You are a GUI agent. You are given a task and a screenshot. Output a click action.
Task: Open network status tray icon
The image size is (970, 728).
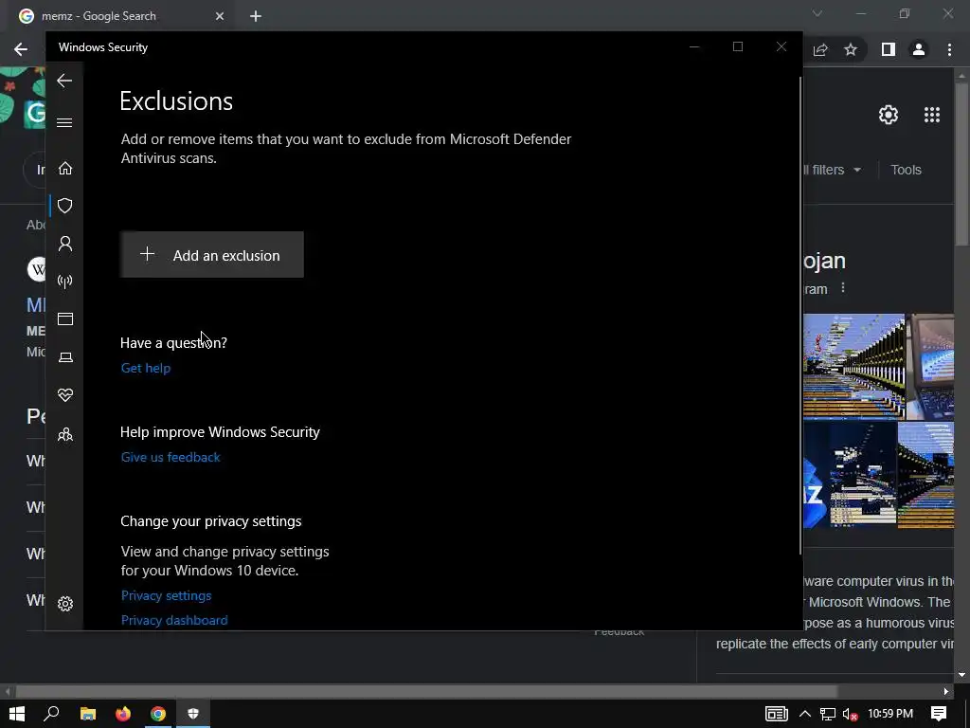click(x=828, y=714)
